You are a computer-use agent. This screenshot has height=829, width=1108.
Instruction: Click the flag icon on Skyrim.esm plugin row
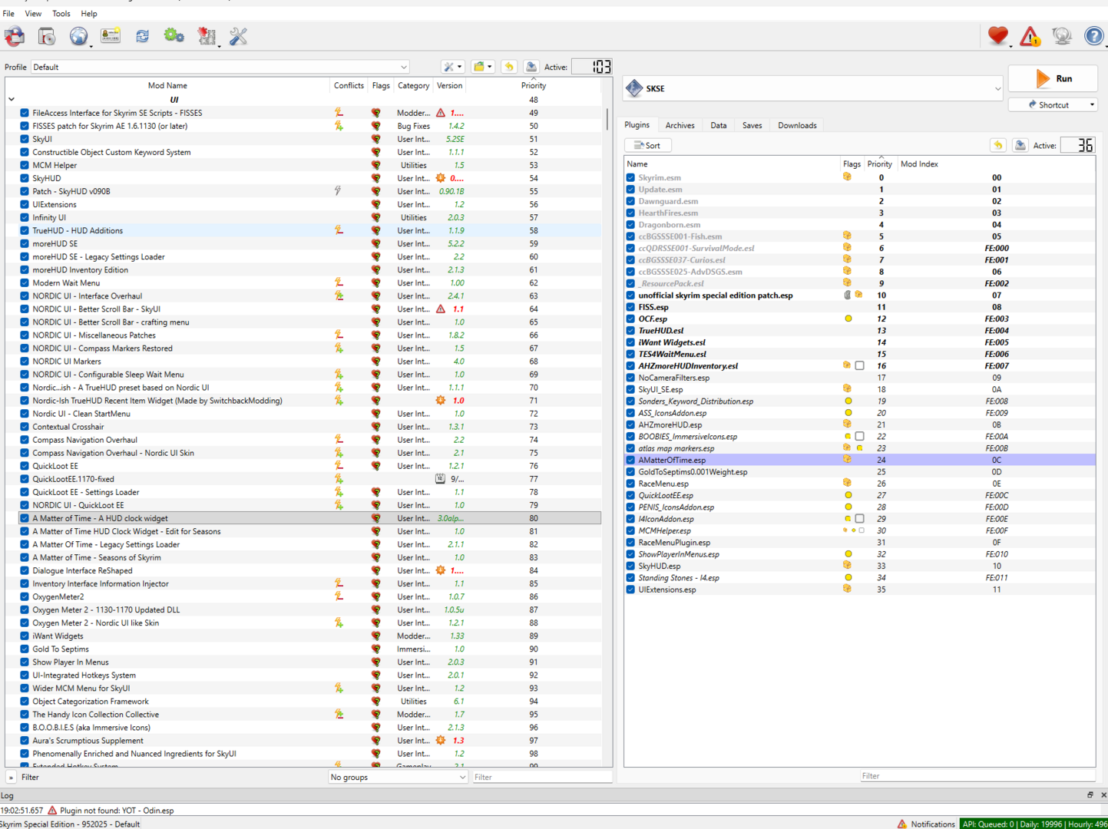coord(847,177)
